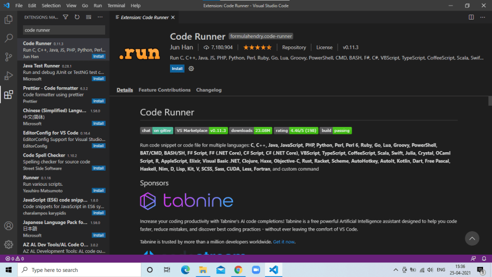The image size is (492, 277).
Task: Open editor more actions ellipsis
Action: point(482,17)
